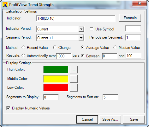The image size is (149, 127).
Task: Expand the Segment Period dropdown
Action: point(81,38)
